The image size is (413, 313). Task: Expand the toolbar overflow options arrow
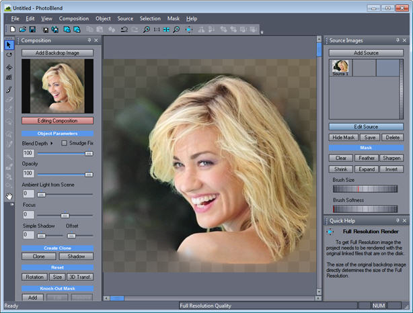262,32
